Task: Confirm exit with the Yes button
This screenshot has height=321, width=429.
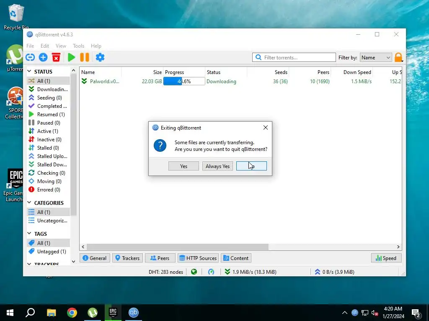Action: tap(183, 166)
